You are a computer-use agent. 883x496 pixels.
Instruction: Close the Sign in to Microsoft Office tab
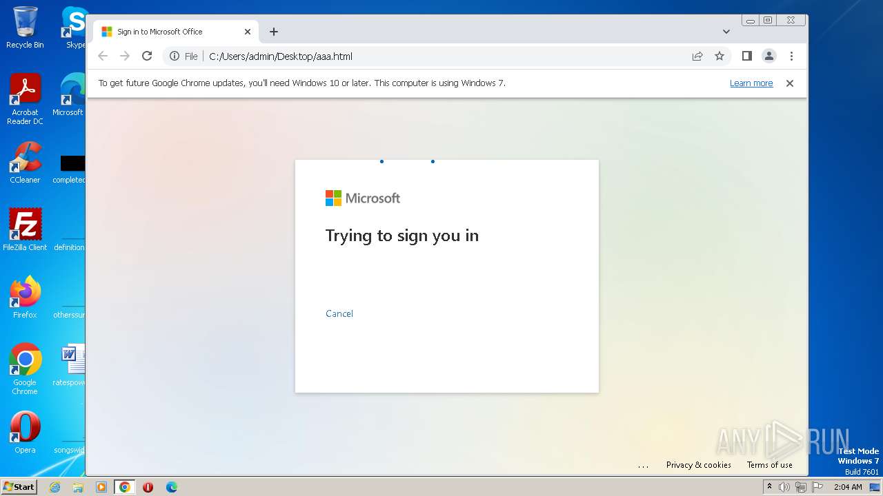(x=248, y=32)
